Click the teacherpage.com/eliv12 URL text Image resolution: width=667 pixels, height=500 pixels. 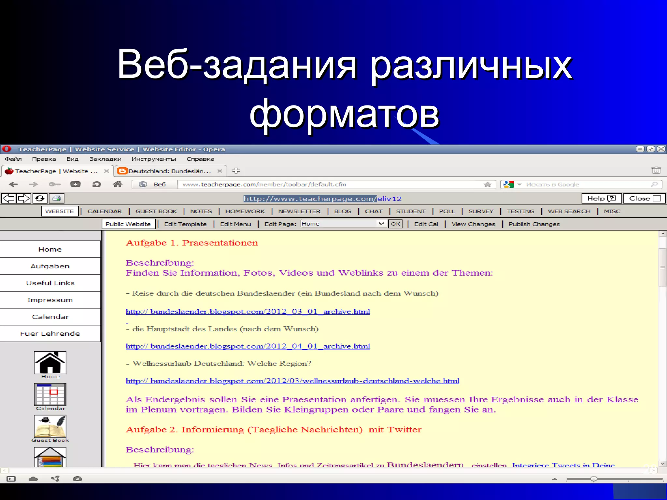point(322,199)
